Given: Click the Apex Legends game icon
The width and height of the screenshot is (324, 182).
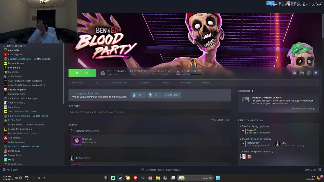Looking at the screenshot, I should pyautogui.click(x=6, y=55).
